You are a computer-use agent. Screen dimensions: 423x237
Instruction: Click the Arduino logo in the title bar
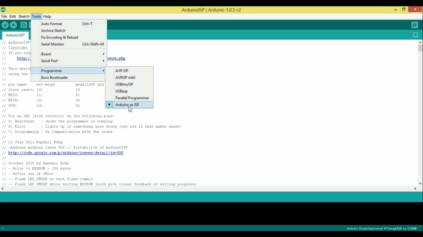click(3, 10)
